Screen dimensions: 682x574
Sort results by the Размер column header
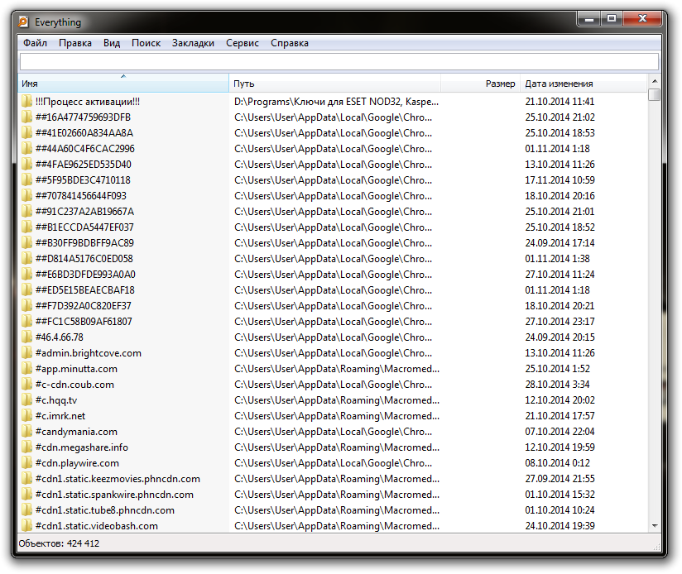tap(480, 84)
